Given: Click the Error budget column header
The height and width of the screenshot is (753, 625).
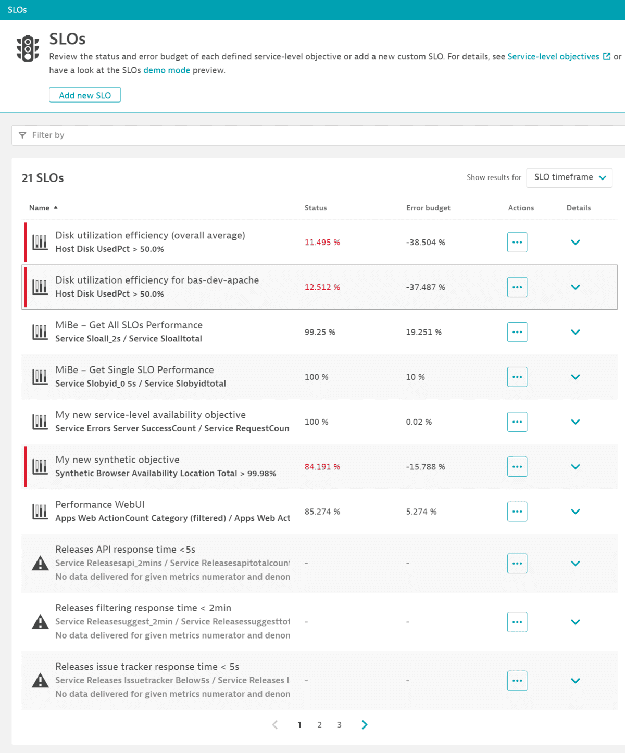Looking at the screenshot, I should pyautogui.click(x=428, y=208).
